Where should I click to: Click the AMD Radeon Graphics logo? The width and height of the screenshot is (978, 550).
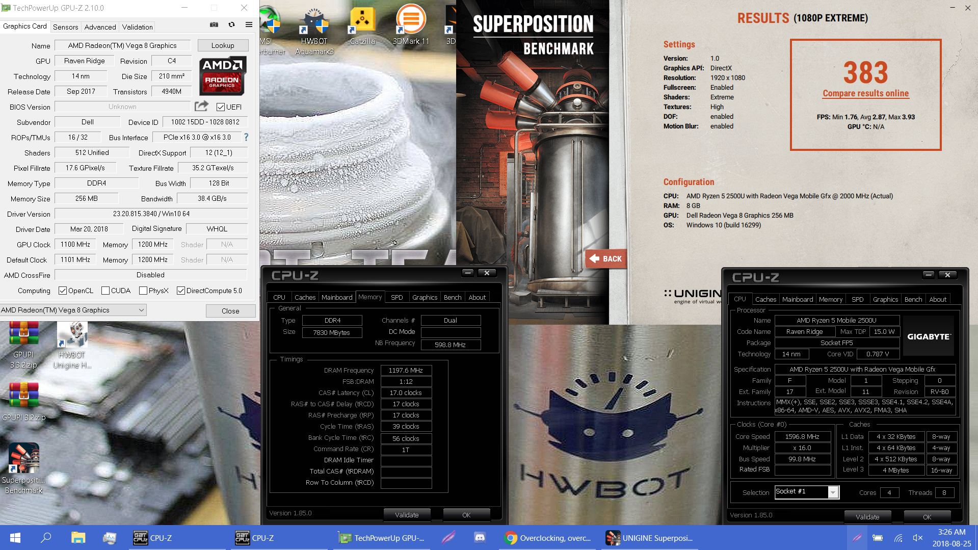[x=222, y=75]
